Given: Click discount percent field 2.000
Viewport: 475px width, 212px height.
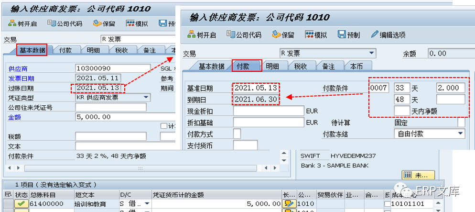Looking at the screenshot, I should (x=451, y=88).
